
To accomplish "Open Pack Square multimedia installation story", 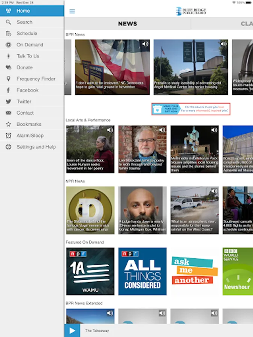I will click(x=195, y=149).
